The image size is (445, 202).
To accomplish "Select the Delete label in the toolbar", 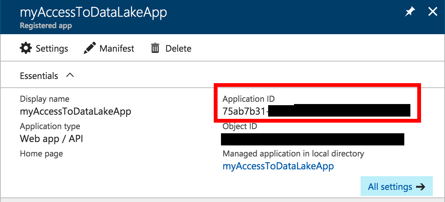I will [178, 49].
